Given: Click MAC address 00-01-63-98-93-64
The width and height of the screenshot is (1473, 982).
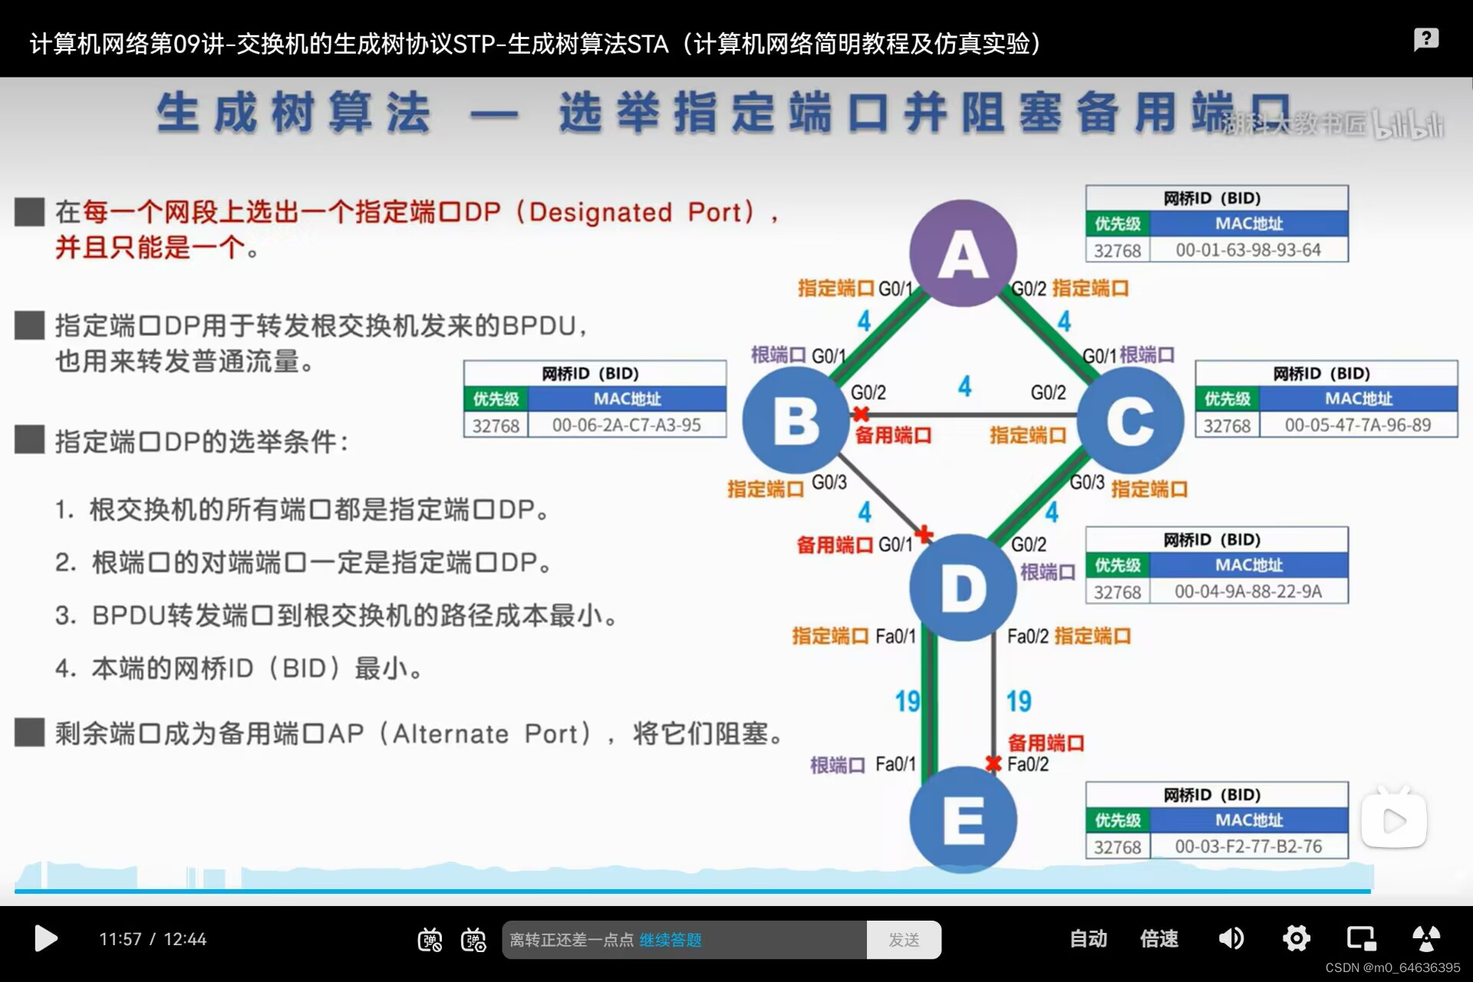Looking at the screenshot, I should point(1248,250).
